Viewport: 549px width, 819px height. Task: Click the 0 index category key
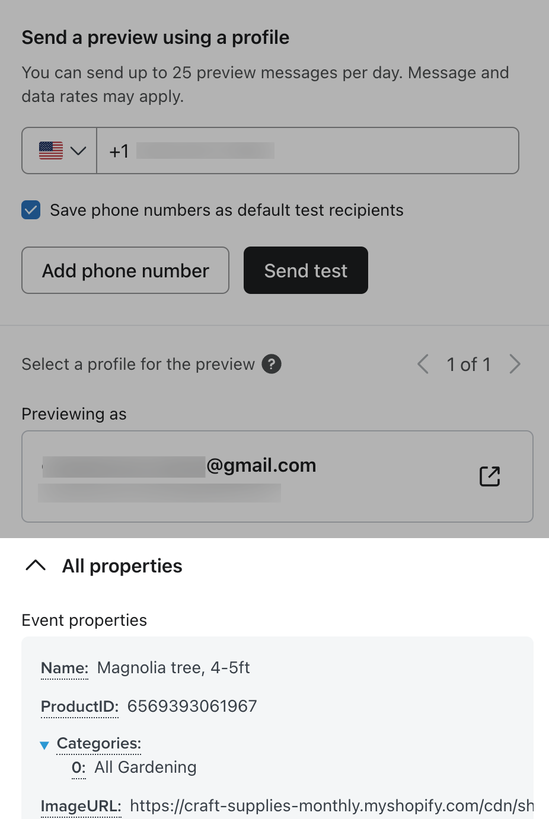tap(78, 767)
